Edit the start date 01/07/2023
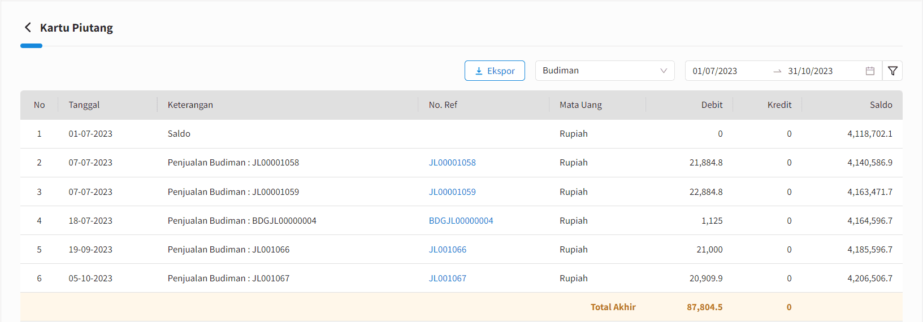Image resolution: width=923 pixels, height=322 pixels. click(715, 71)
